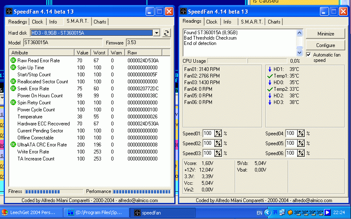Click the Speed01 value field
This screenshot has height=219, width=351.
click(x=209, y=133)
